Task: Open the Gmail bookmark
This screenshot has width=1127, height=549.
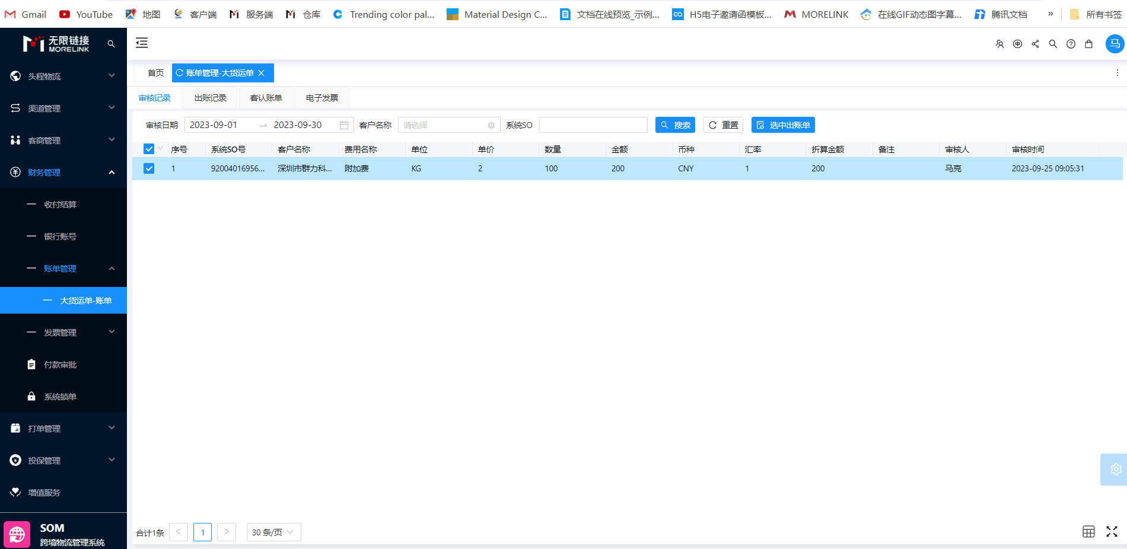Action: tap(25, 14)
